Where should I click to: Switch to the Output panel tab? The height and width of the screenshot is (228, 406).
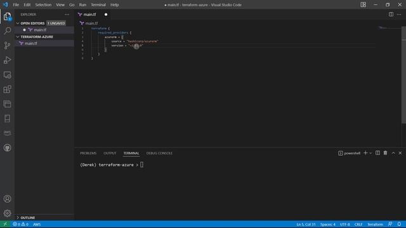point(110,153)
